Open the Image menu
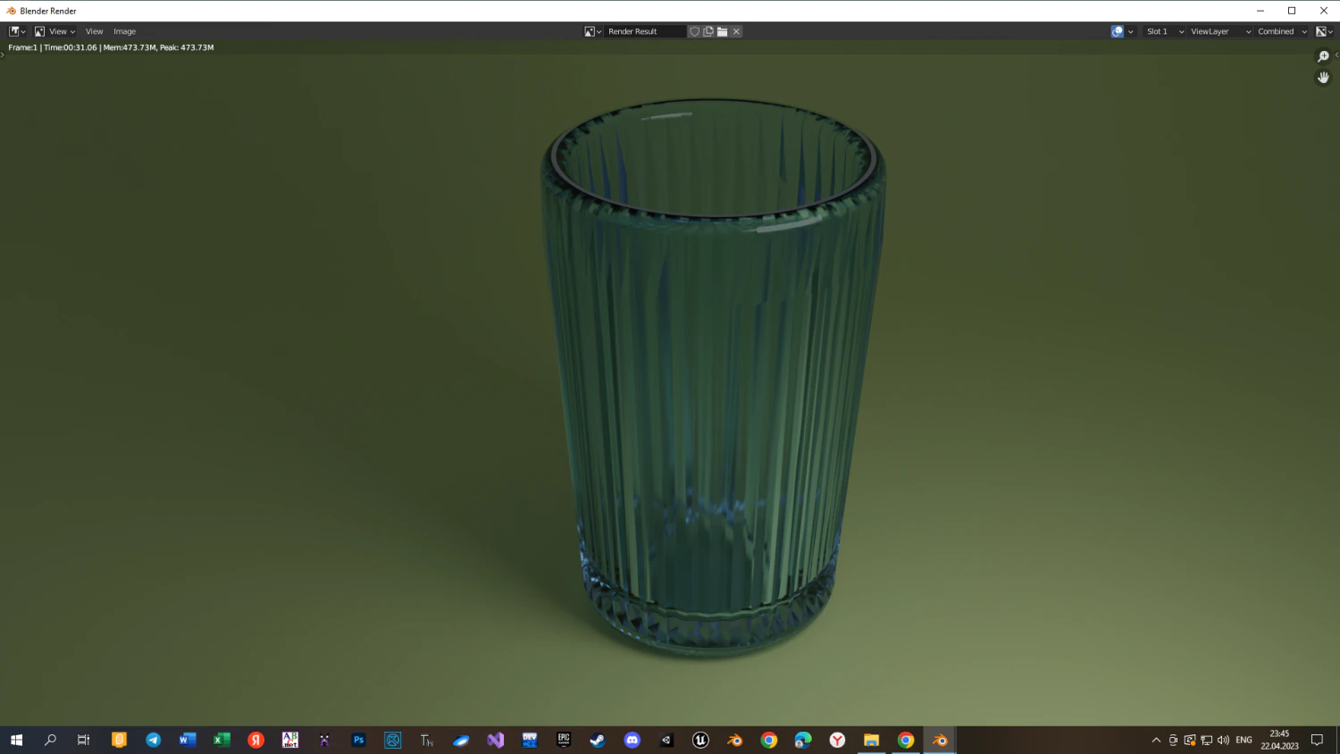 tap(124, 31)
